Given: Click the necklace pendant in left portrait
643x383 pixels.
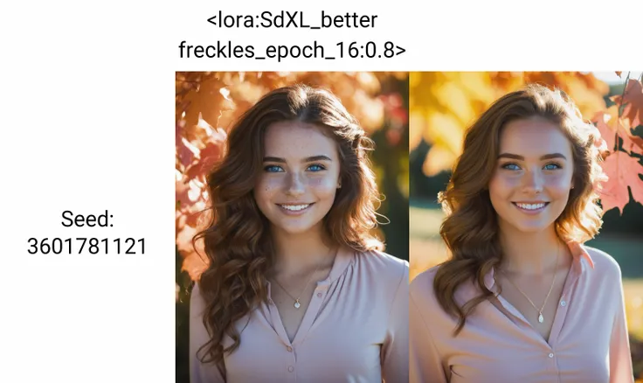Looking at the screenshot, I should (x=297, y=304).
